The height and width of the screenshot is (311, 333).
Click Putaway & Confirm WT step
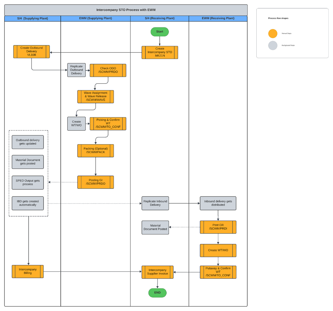coord(218,272)
